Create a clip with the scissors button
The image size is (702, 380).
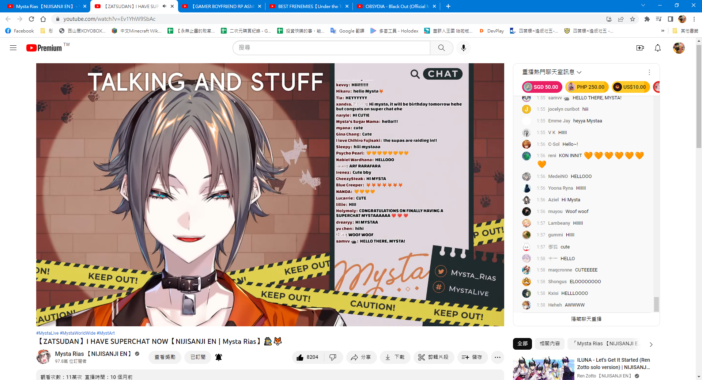click(x=434, y=357)
